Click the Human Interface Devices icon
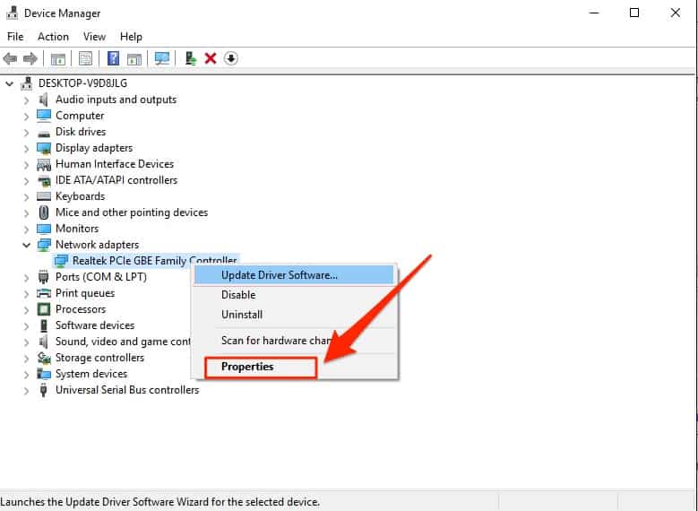 click(44, 164)
